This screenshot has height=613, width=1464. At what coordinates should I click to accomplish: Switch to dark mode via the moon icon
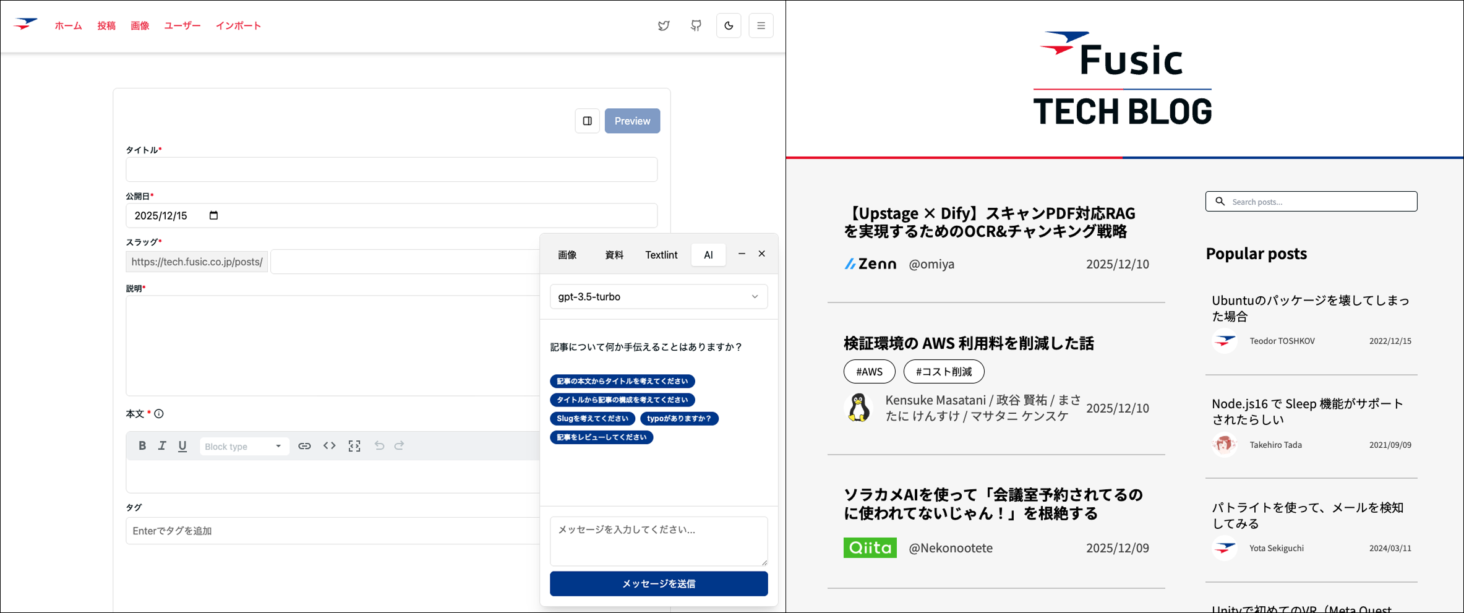pos(729,25)
